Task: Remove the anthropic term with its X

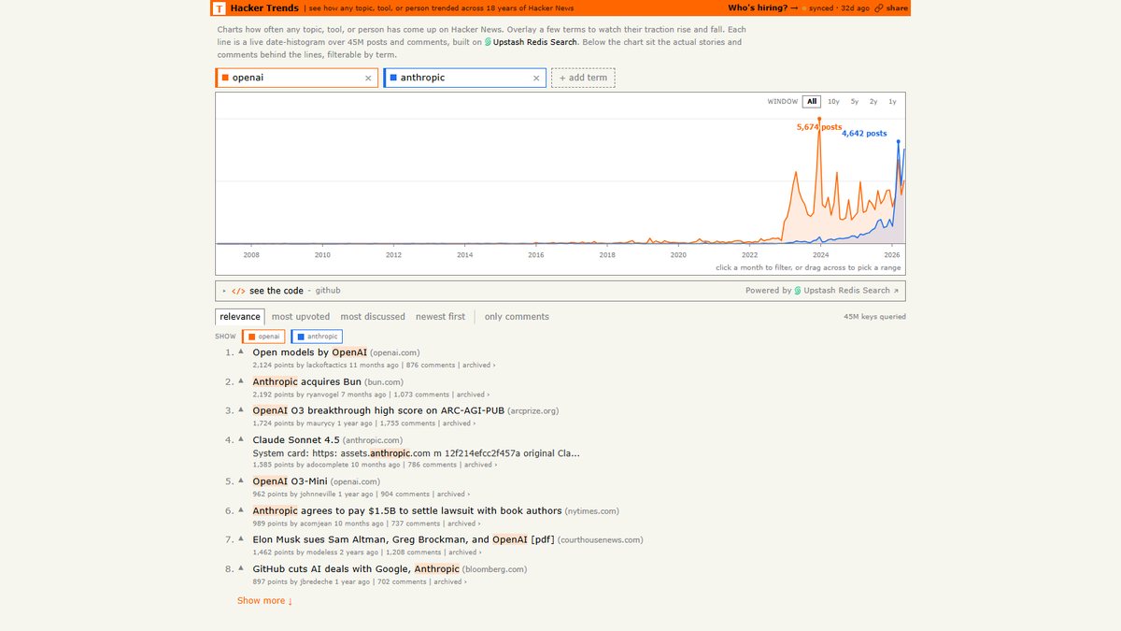Action: click(x=536, y=79)
